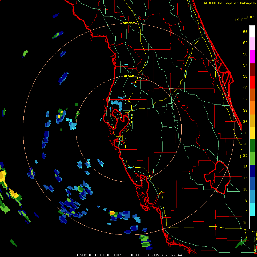257x257 pixels.
Task: Click the legend value "50"
Action: pos(245,77)
